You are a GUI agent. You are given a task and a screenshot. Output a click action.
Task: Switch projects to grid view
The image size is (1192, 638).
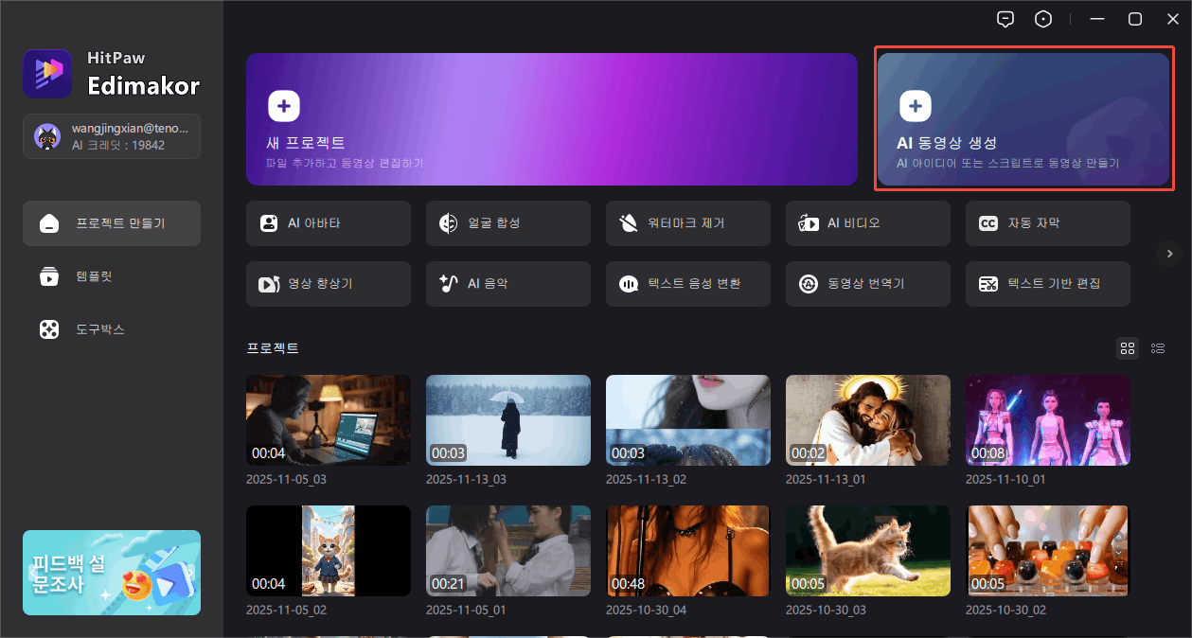point(1127,348)
